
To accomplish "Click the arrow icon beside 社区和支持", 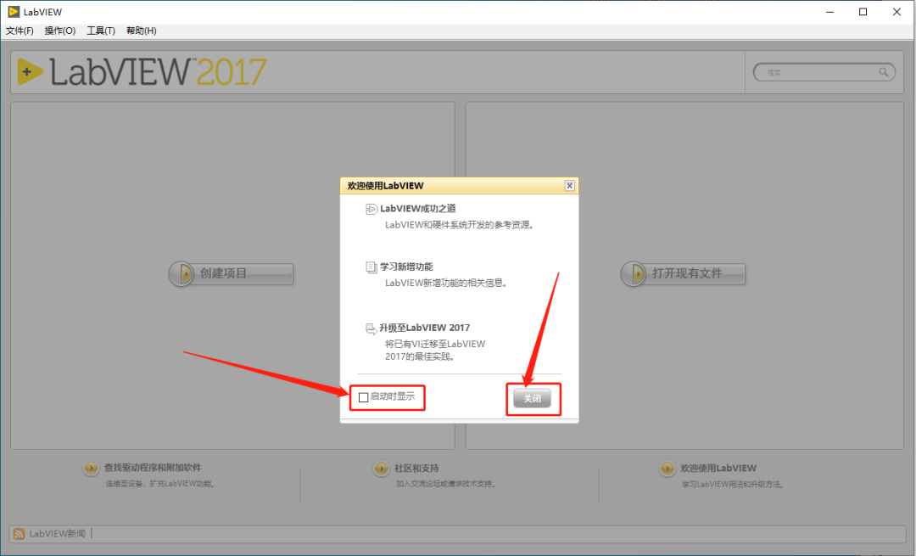I will (x=381, y=469).
